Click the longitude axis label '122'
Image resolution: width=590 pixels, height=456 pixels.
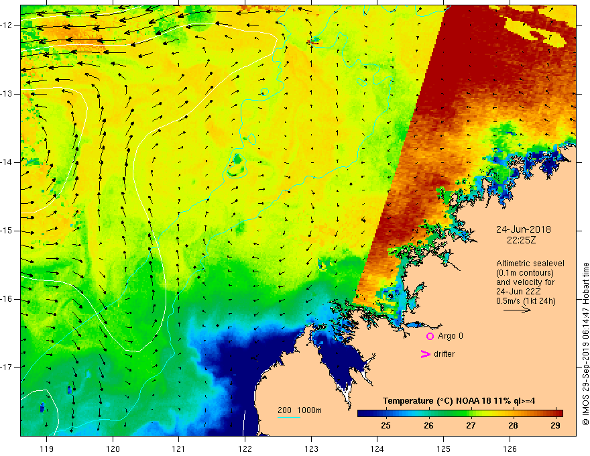coord(245,449)
